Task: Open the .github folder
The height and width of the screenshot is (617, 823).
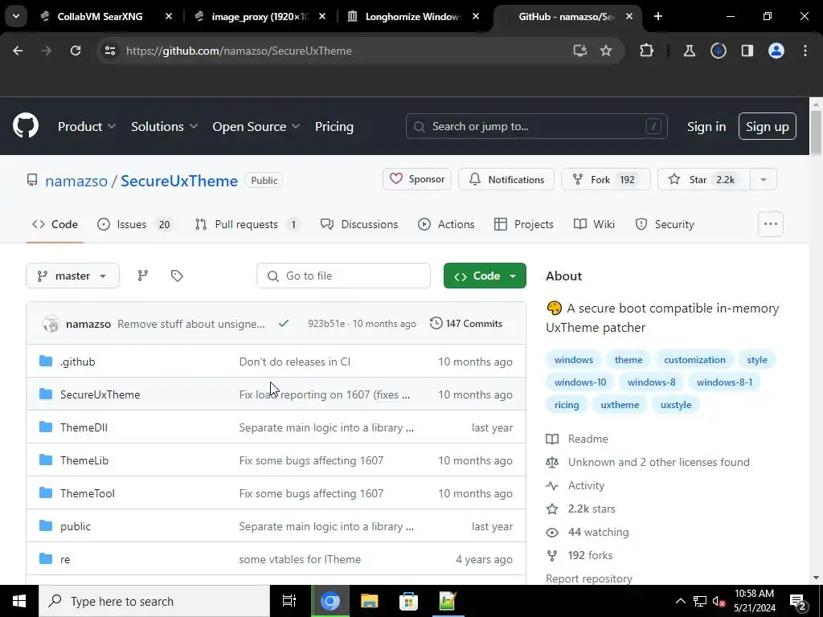Action: [78, 362]
